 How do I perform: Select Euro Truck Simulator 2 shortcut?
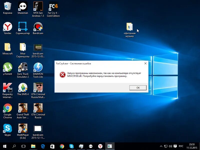(x=23, y=70)
